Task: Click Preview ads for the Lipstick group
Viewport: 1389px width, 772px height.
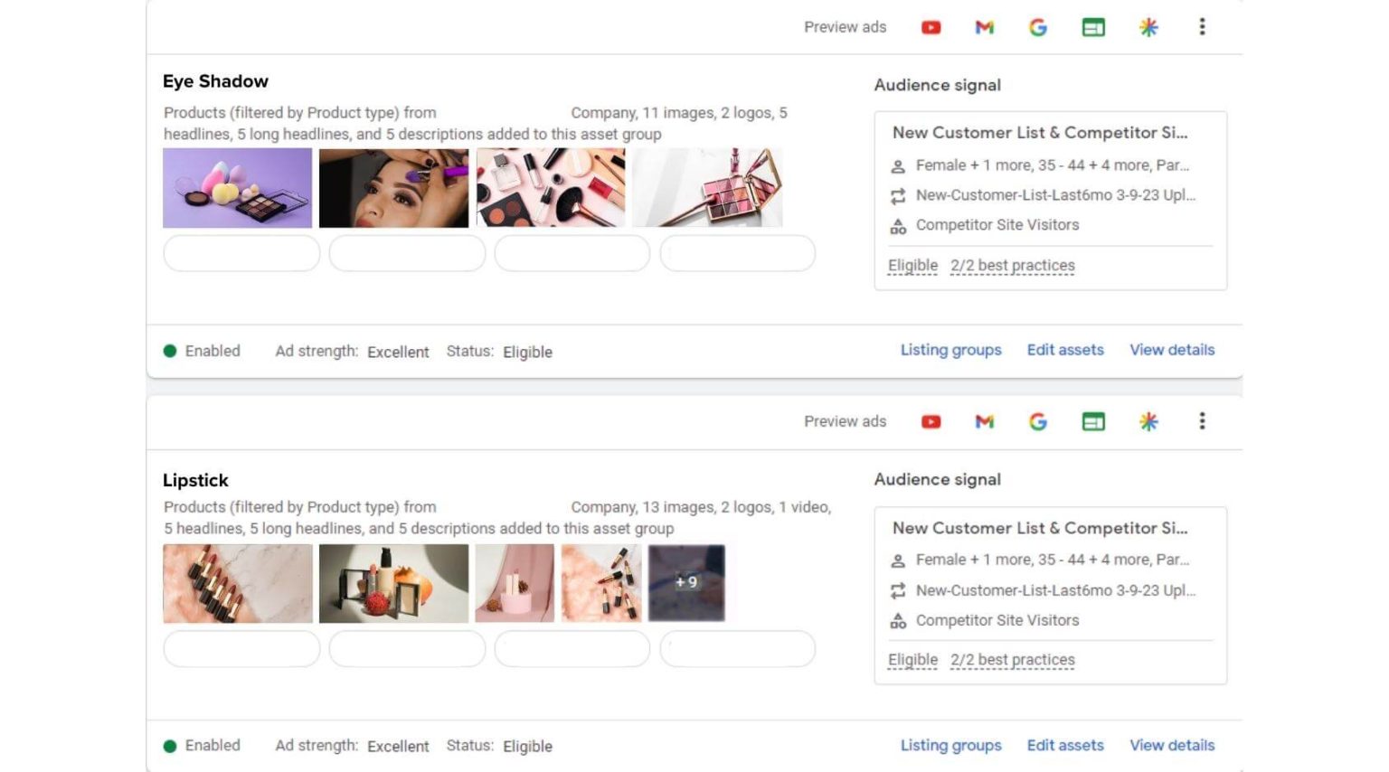Action: click(x=845, y=421)
